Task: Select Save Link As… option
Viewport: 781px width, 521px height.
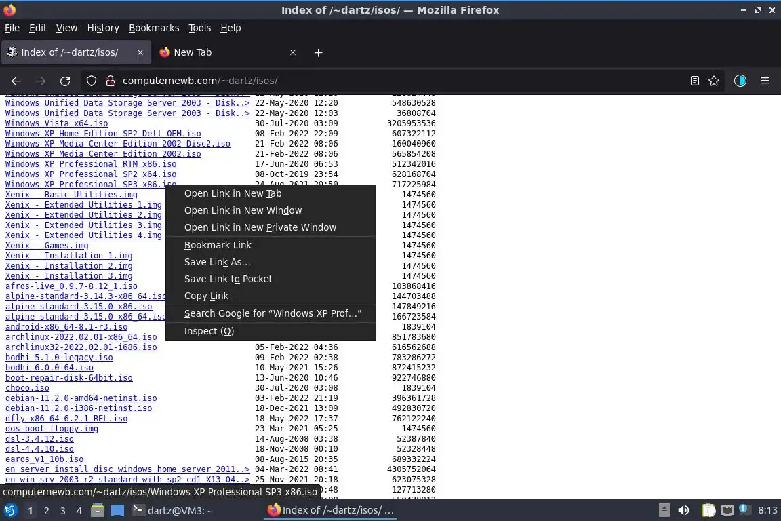Action: [271, 262]
